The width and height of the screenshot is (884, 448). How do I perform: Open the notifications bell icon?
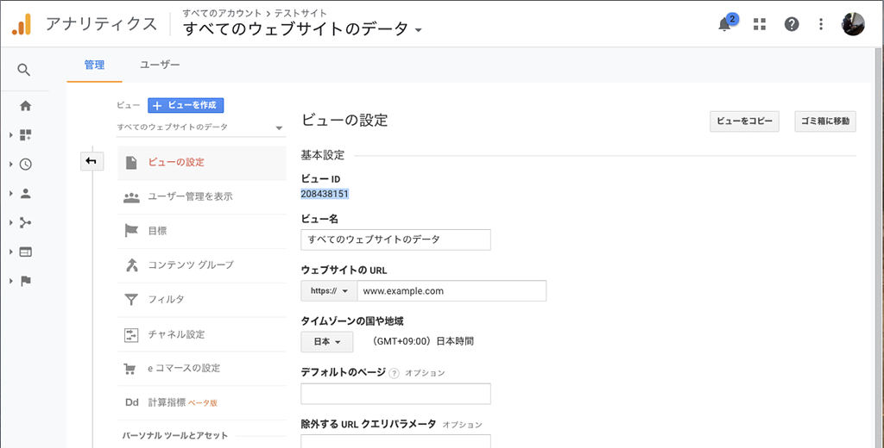[x=724, y=25]
